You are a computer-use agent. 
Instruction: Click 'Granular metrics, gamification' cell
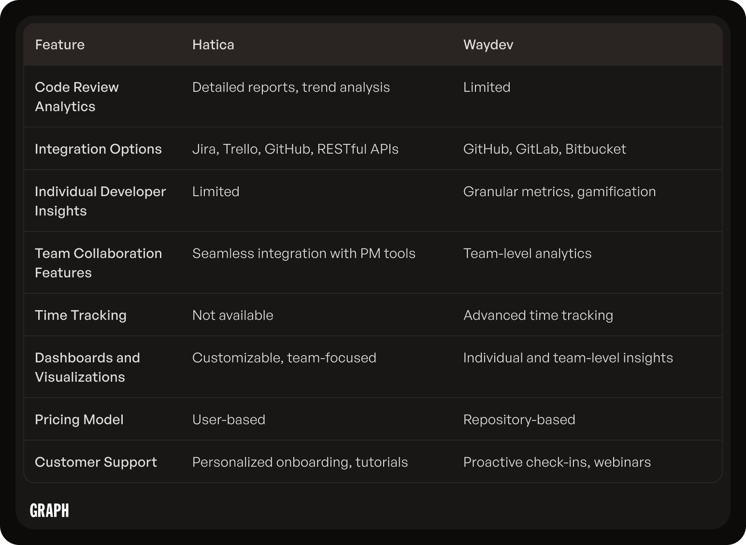(559, 192)
